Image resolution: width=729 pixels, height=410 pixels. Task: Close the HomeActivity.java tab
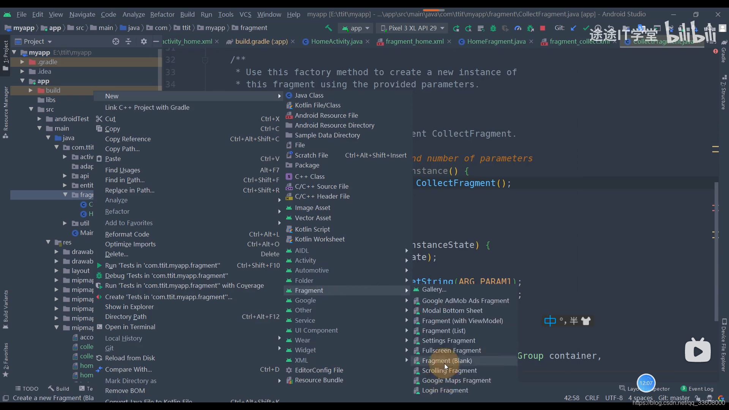368,41
